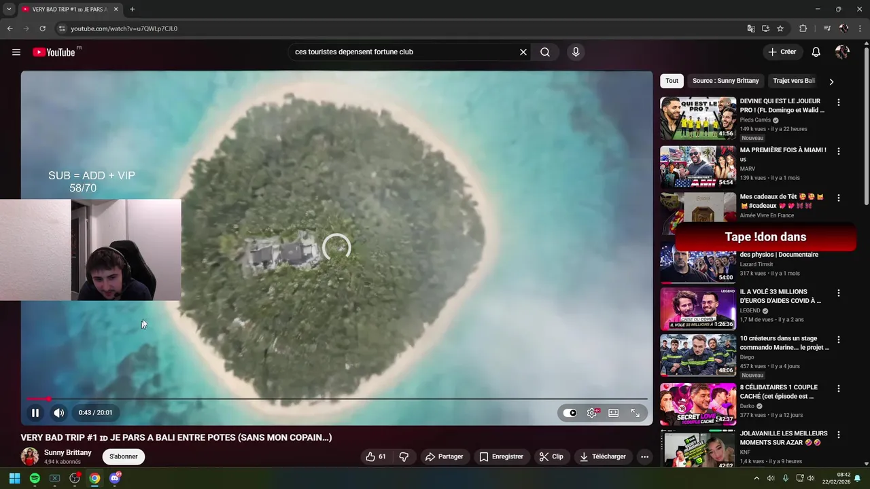This screenshot has height=489, width=870.
Task: Open the Windows Start menu
Action: pos(14,478)
